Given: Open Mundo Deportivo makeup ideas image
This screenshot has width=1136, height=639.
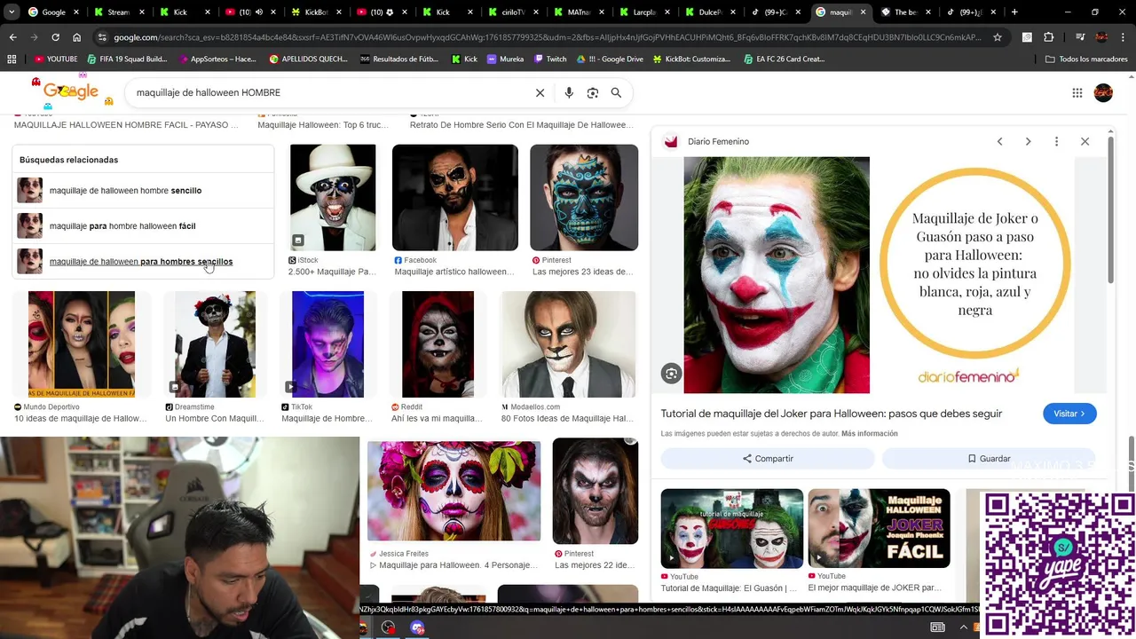Looking at the screenshot, I should [82, 344].
